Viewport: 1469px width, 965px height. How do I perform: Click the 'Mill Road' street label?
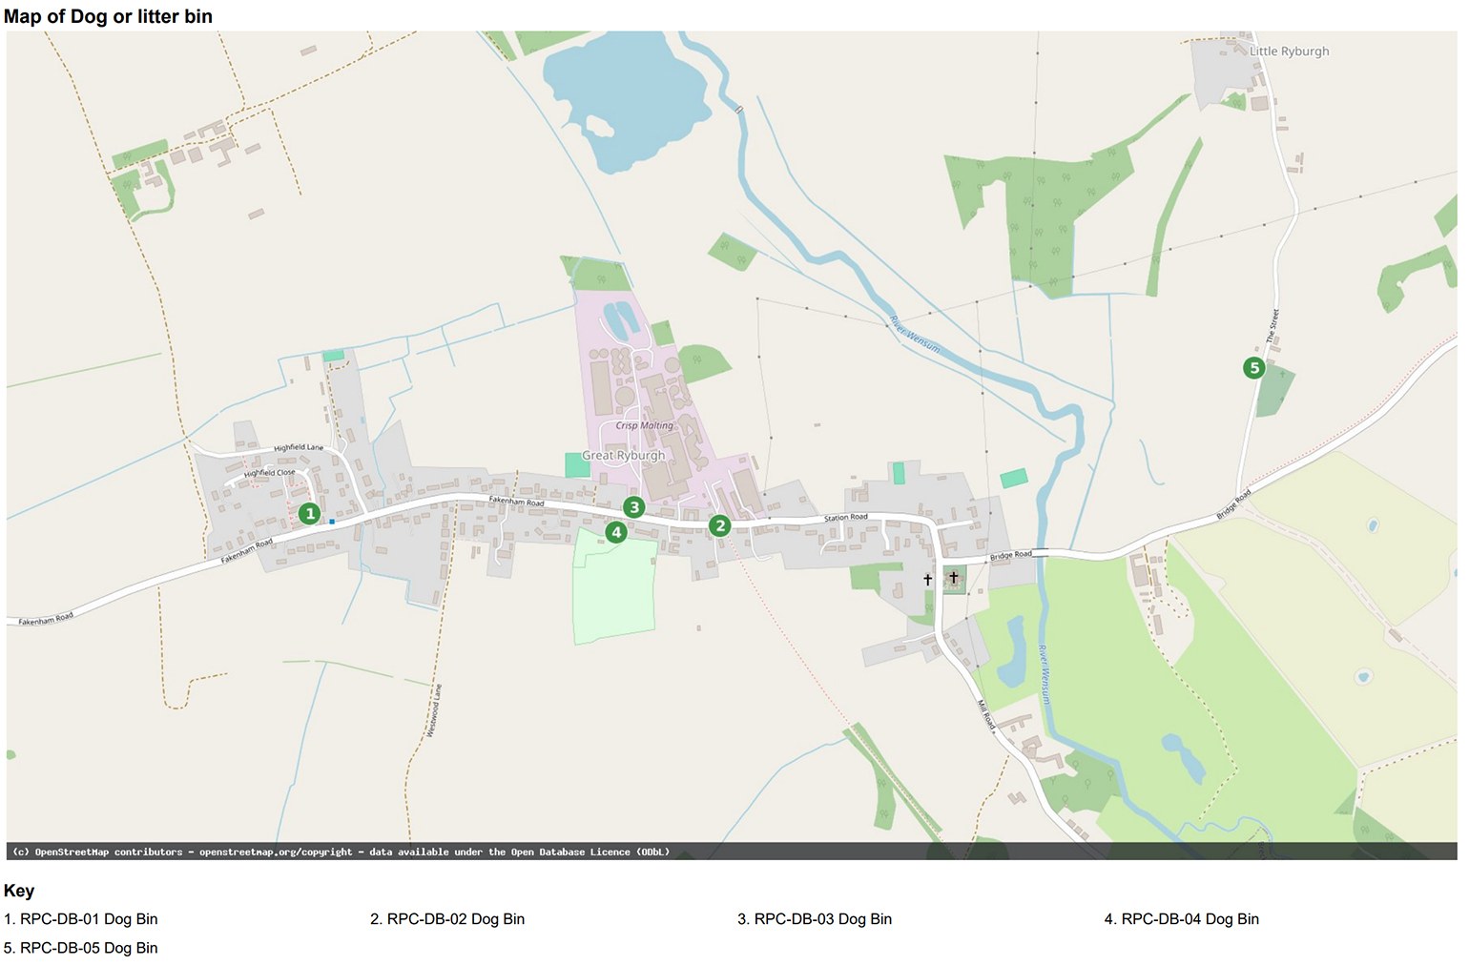(x=986, y=715)
